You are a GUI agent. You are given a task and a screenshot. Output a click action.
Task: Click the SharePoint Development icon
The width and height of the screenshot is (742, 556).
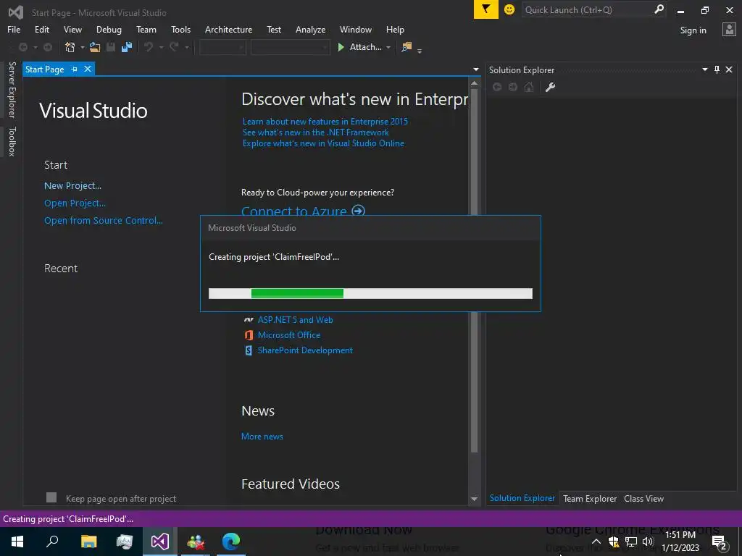click(x=249, y=350)
